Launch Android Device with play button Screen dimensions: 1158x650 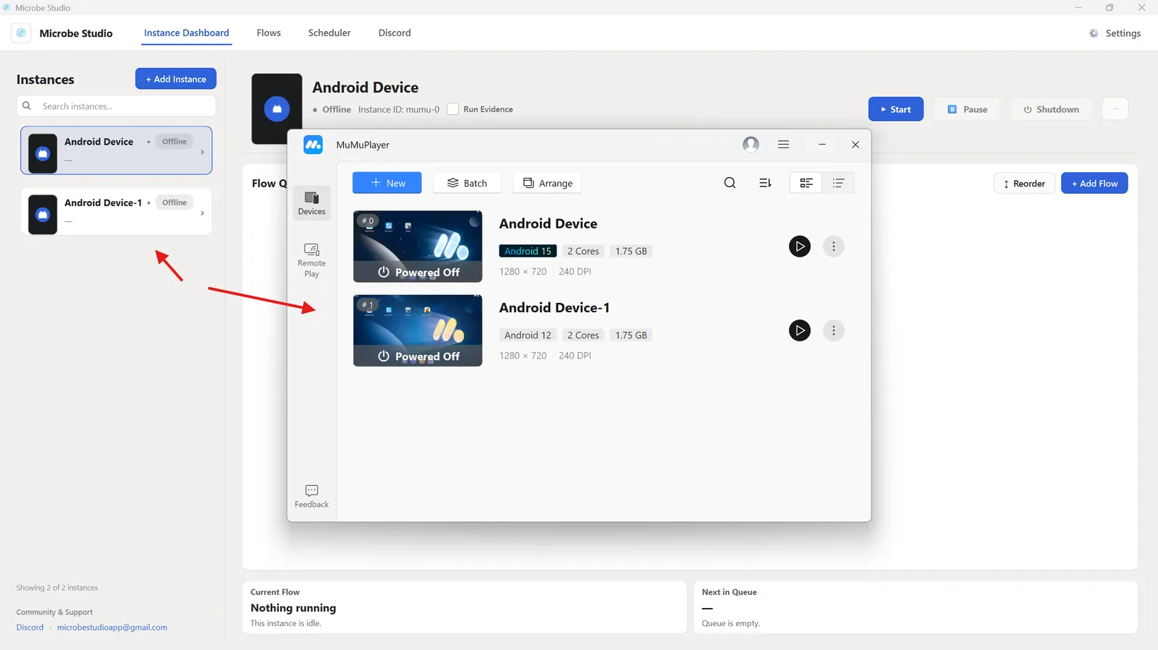[x=800, y=247]
